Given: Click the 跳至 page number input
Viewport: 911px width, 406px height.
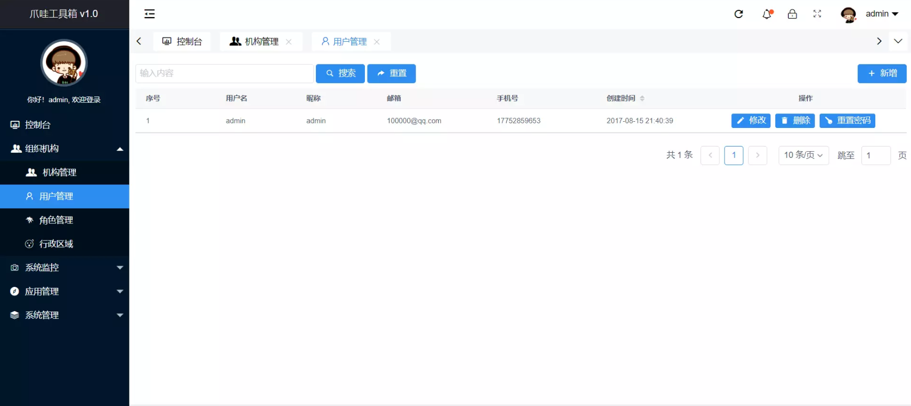Looking at the screenshot, I should 876,155.
